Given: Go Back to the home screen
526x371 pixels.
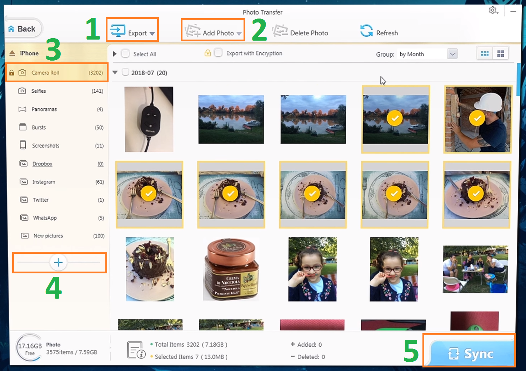Looking at the screenshot, I should tap(23, 29).
